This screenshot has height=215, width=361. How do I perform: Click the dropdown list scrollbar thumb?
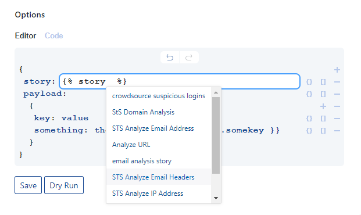pos(216,135)
